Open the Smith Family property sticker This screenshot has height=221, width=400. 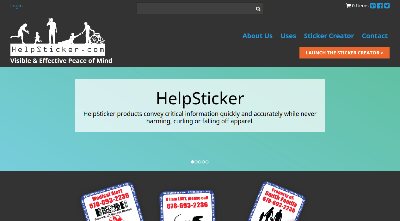pos(278,201)
